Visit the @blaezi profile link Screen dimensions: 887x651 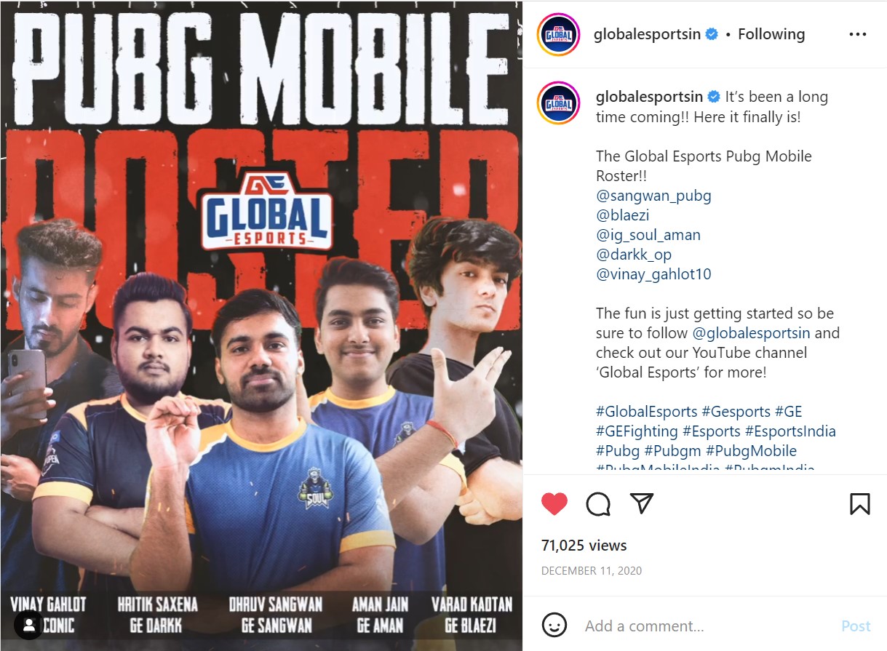point(622,215)
